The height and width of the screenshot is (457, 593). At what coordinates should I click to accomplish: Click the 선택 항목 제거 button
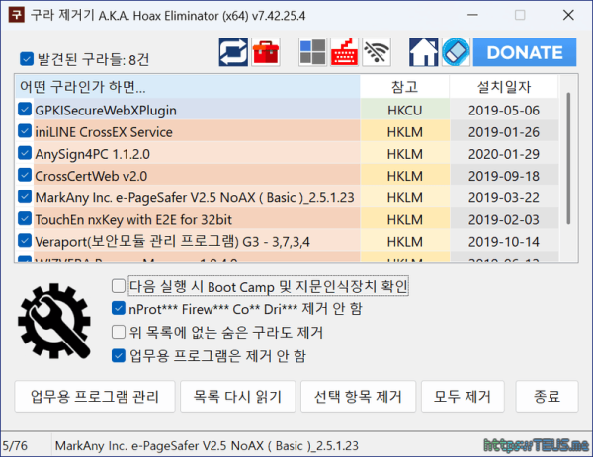click(357, 397)
